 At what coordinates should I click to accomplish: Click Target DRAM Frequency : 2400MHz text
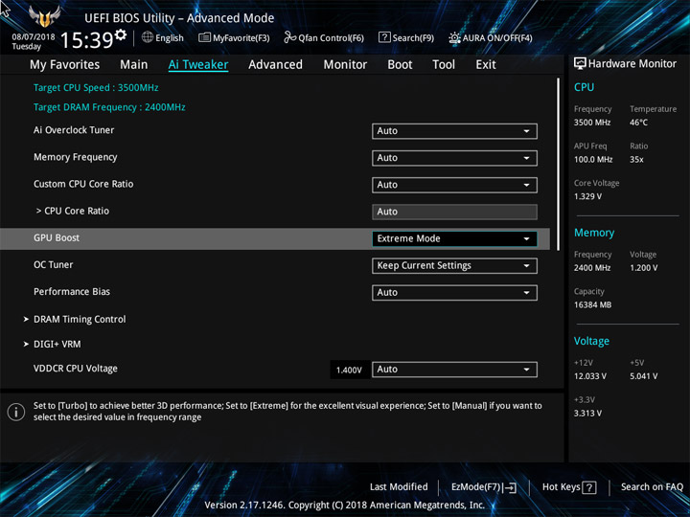109,107
